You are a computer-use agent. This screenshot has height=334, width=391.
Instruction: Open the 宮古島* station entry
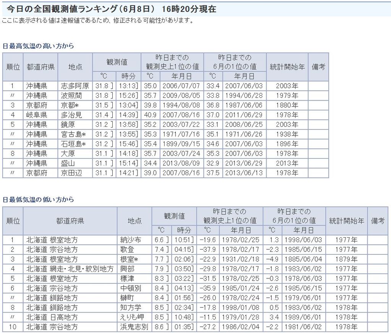pyautogui.click(x=73, y=134)
